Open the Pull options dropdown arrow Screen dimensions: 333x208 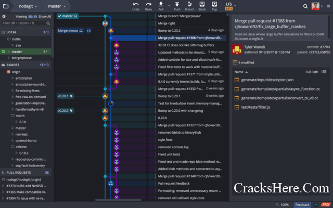click(169, 6)
